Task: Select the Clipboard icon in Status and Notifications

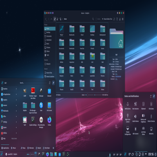Action: 143,106
